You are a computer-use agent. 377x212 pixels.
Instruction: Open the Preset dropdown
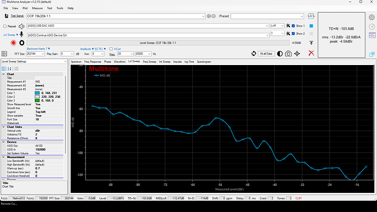click(x=302, y=16)
